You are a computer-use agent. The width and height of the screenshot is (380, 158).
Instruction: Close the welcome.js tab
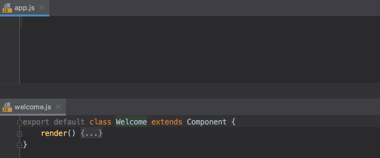tap(58, 107)
